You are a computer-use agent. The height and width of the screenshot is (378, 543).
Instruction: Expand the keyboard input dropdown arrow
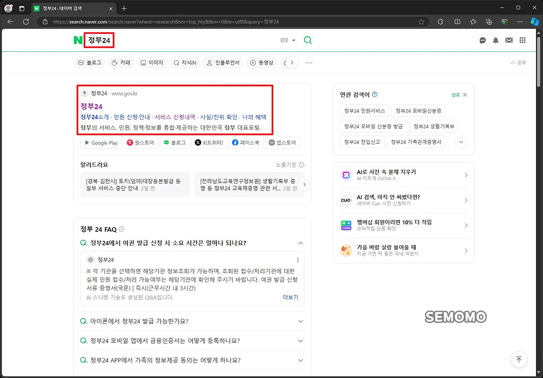click(x=294, y=40)
